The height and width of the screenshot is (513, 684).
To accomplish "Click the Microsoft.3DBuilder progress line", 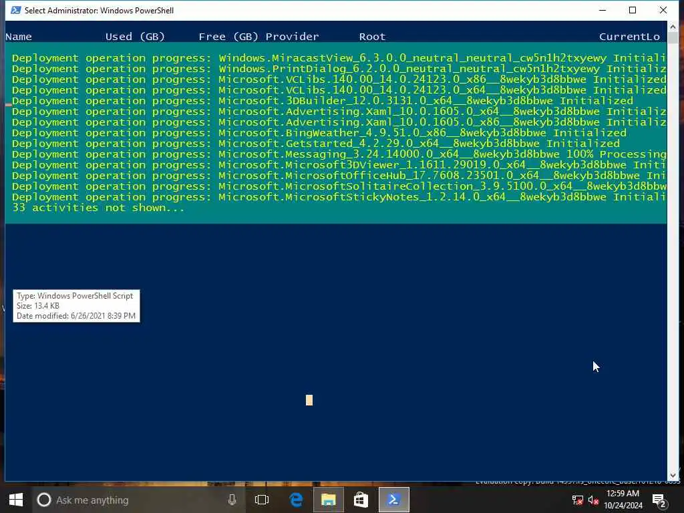I will pyautogui.click(x=323, y=101).
